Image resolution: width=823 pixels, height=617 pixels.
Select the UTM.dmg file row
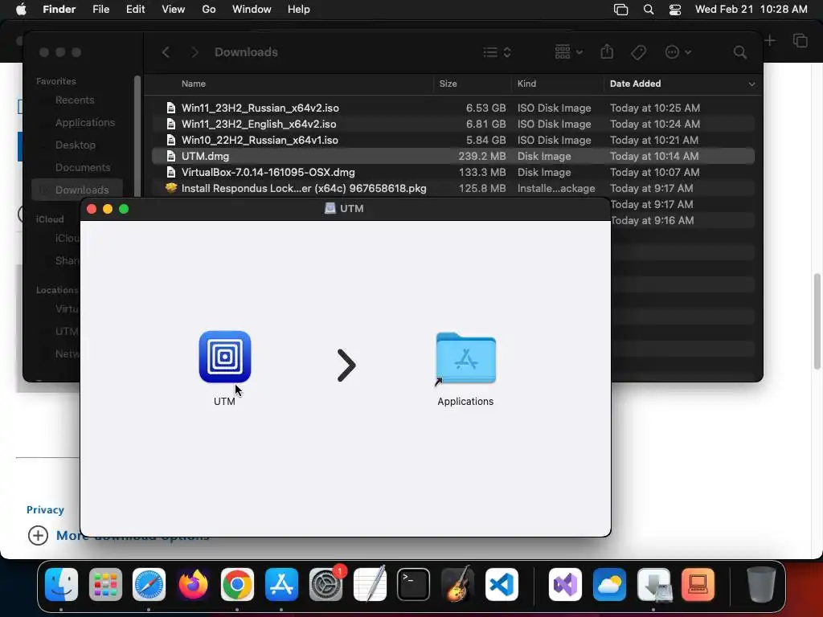click(453, 156)
